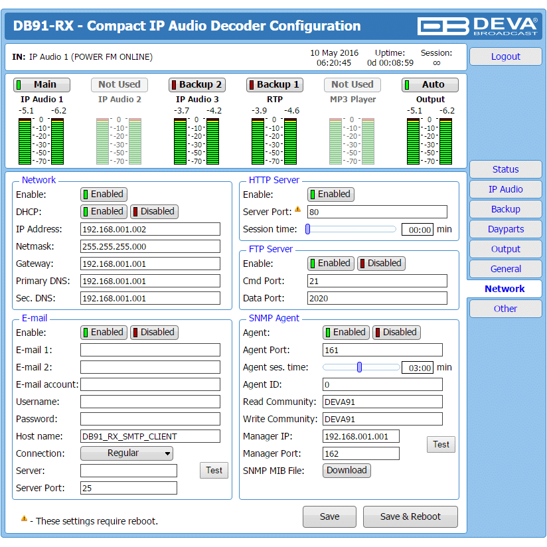Click the Sec. DNS field
547x547 pixels.
(x=150, y=298)
